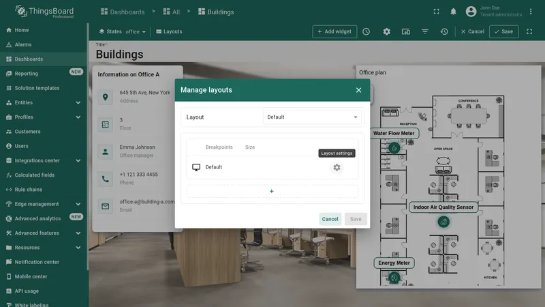Open the John Doe user avatar

click(x=471, y=12)
